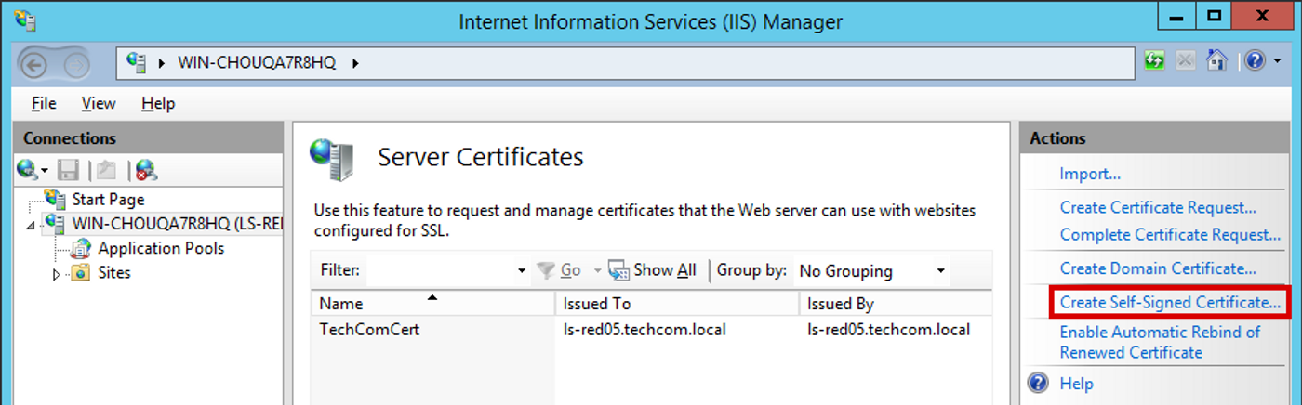Click the Delete Connection icon
This screenshot has width=1302, height=405.
[146, 170]
